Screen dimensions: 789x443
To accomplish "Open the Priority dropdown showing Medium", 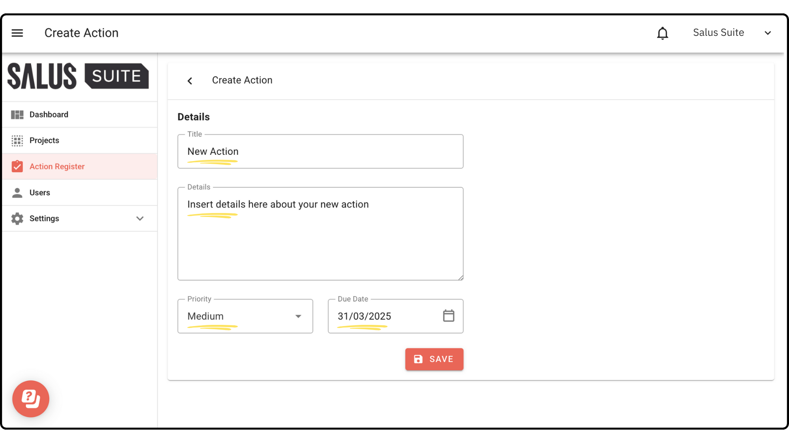I will pos(245,316).
